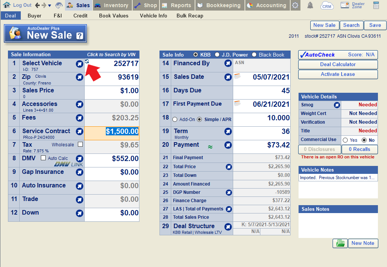Enable DMV Auto Calc checkbox

(43, 158)
